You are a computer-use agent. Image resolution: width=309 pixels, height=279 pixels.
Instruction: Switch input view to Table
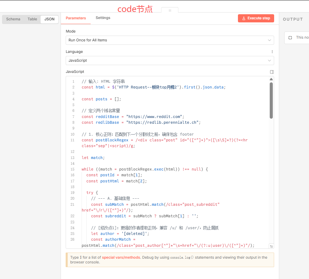(x=32, y=19)
